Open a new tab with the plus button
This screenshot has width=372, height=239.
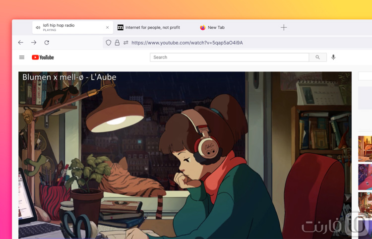pos(284,27)
